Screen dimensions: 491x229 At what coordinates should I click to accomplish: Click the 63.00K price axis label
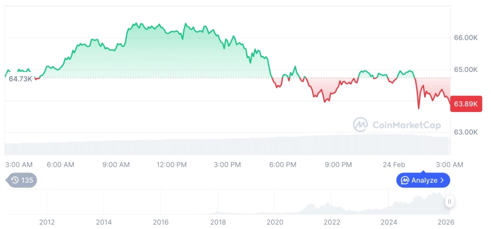(x=465, y=132)
